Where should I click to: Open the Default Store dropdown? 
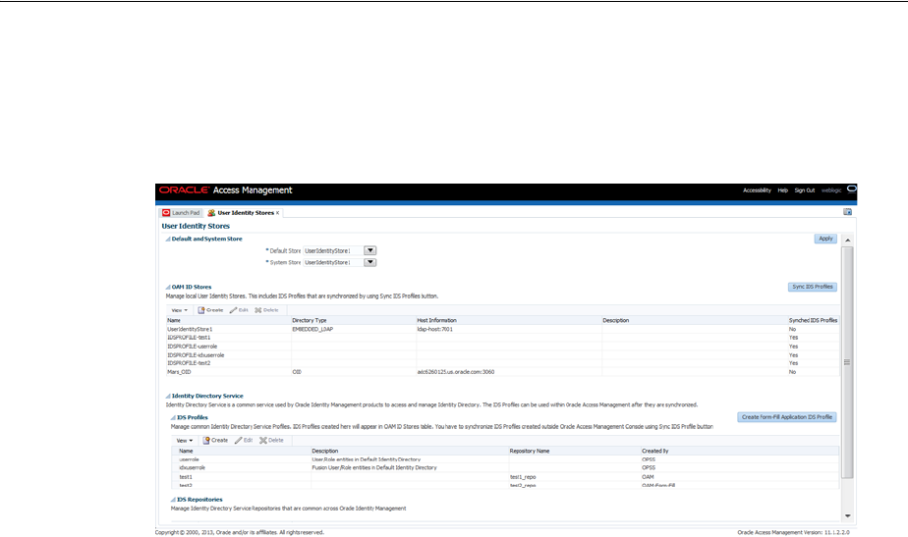click(x=370, y=250)
